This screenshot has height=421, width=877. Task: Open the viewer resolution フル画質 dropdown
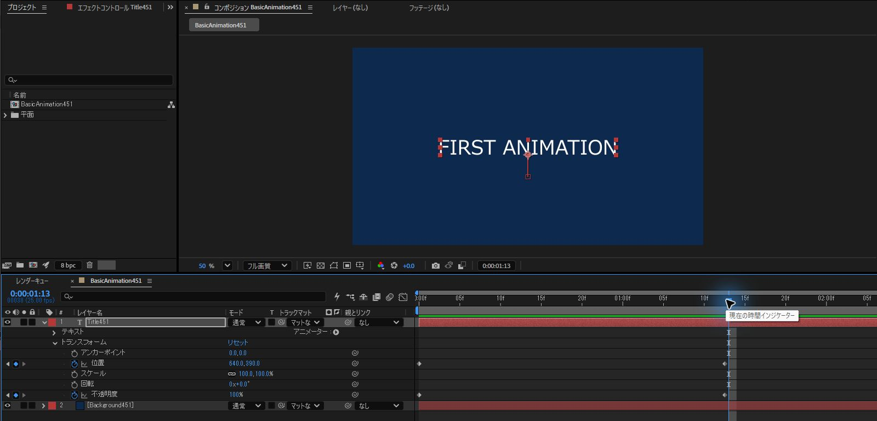pyautogui.click(x=267, y=266)
